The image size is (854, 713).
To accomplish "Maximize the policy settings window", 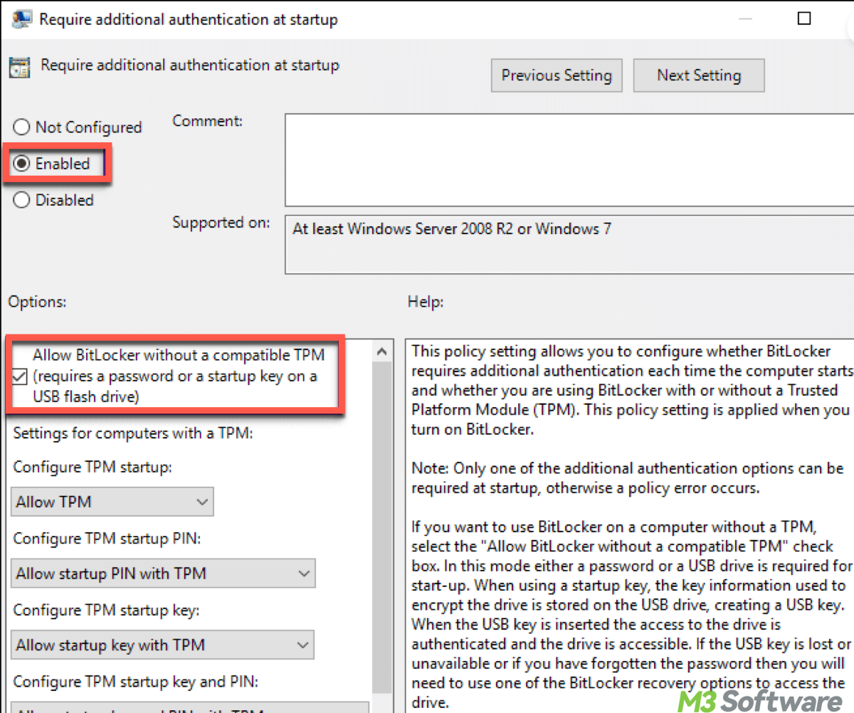I will click(804, 19).
